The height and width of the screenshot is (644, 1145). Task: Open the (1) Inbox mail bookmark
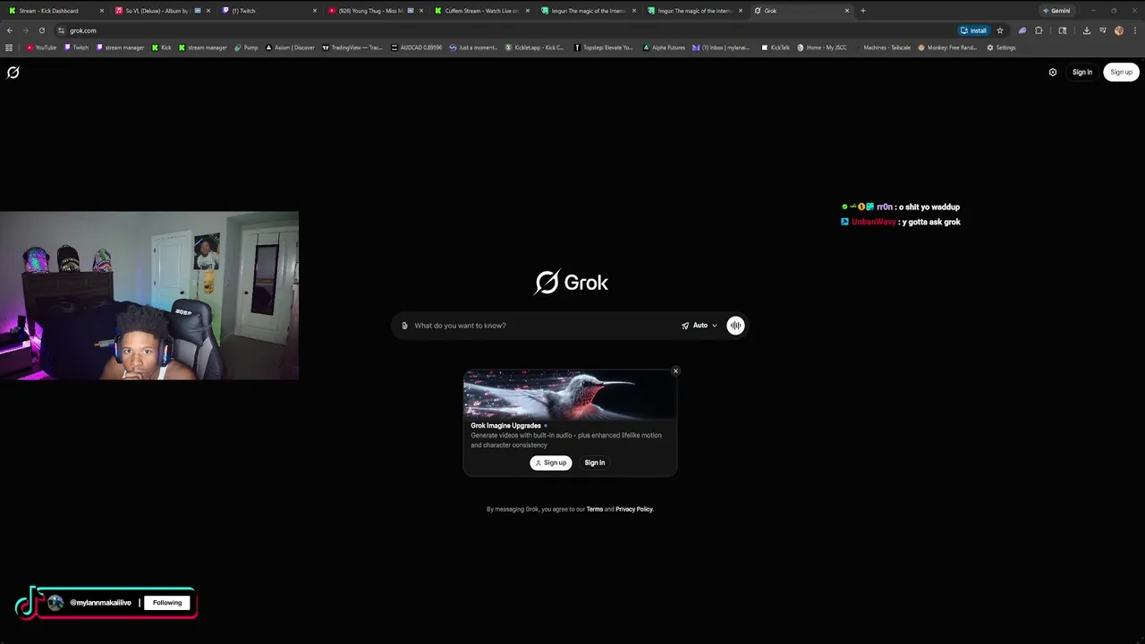722,47
